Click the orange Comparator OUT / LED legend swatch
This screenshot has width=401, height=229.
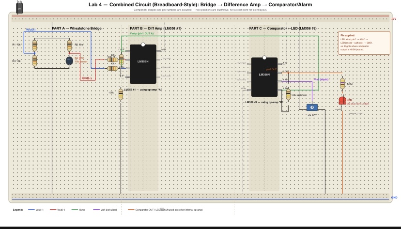click(x=131, y=210)
